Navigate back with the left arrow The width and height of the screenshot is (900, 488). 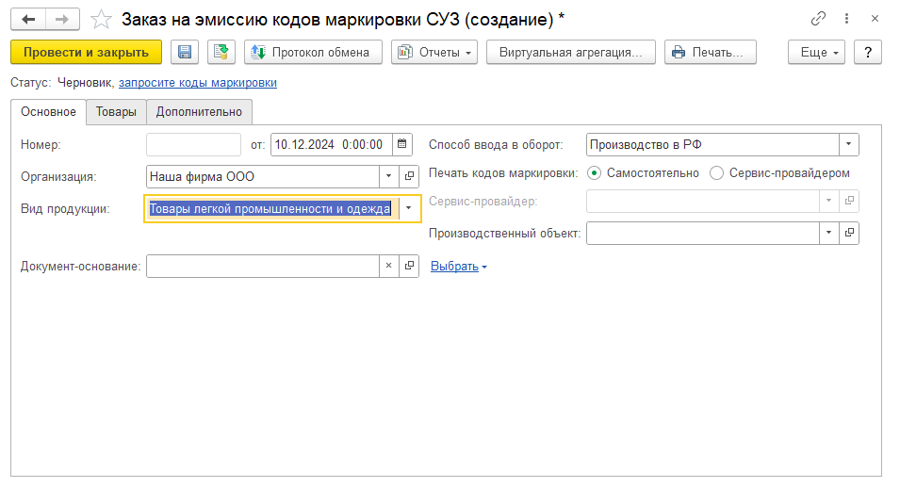(x=28, y=20)
